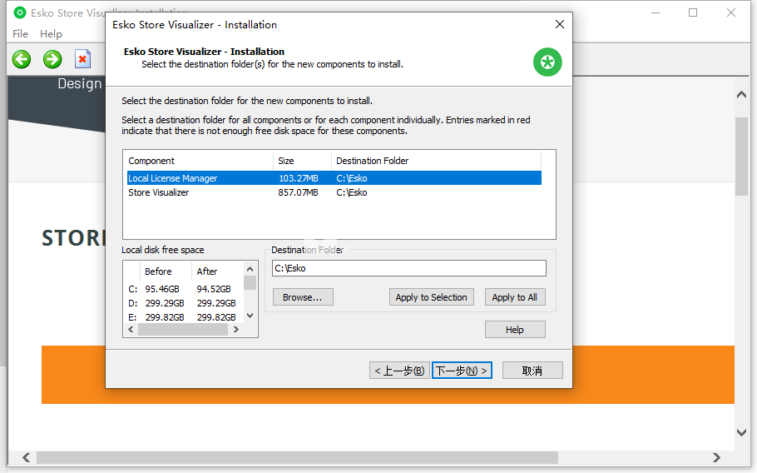
Task: Click the Destination Folder input field
Action: coord(409,268)
